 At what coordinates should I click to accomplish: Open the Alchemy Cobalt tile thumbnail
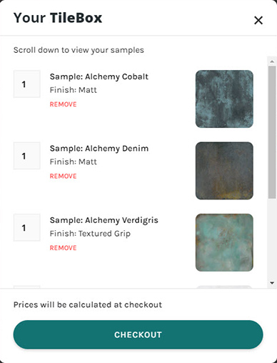(224, 99)
